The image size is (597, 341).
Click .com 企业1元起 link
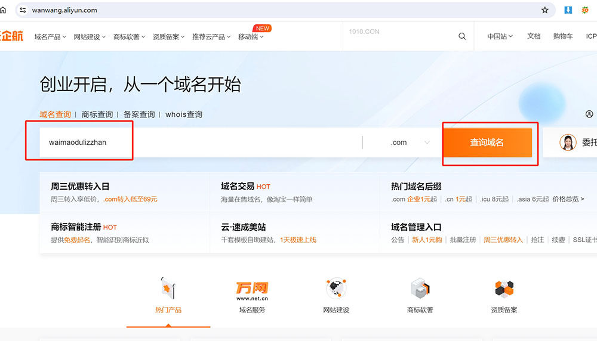click(x=414, y=199)
